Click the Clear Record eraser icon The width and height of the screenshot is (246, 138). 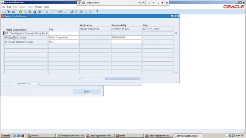point(60,12)
